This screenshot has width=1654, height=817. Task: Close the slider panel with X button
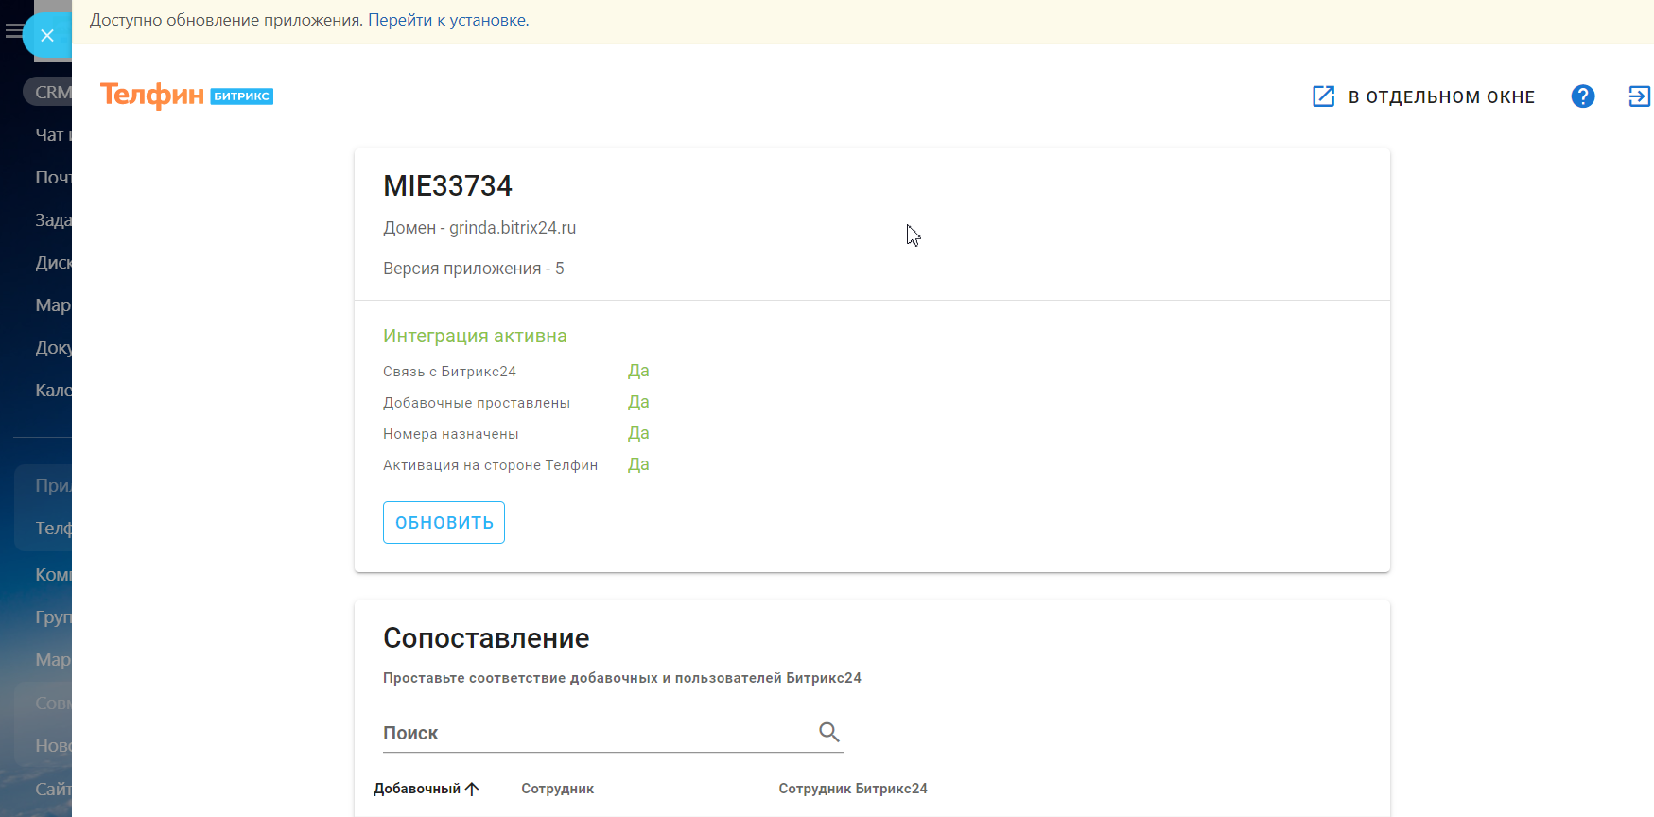(x=46, y=36)
